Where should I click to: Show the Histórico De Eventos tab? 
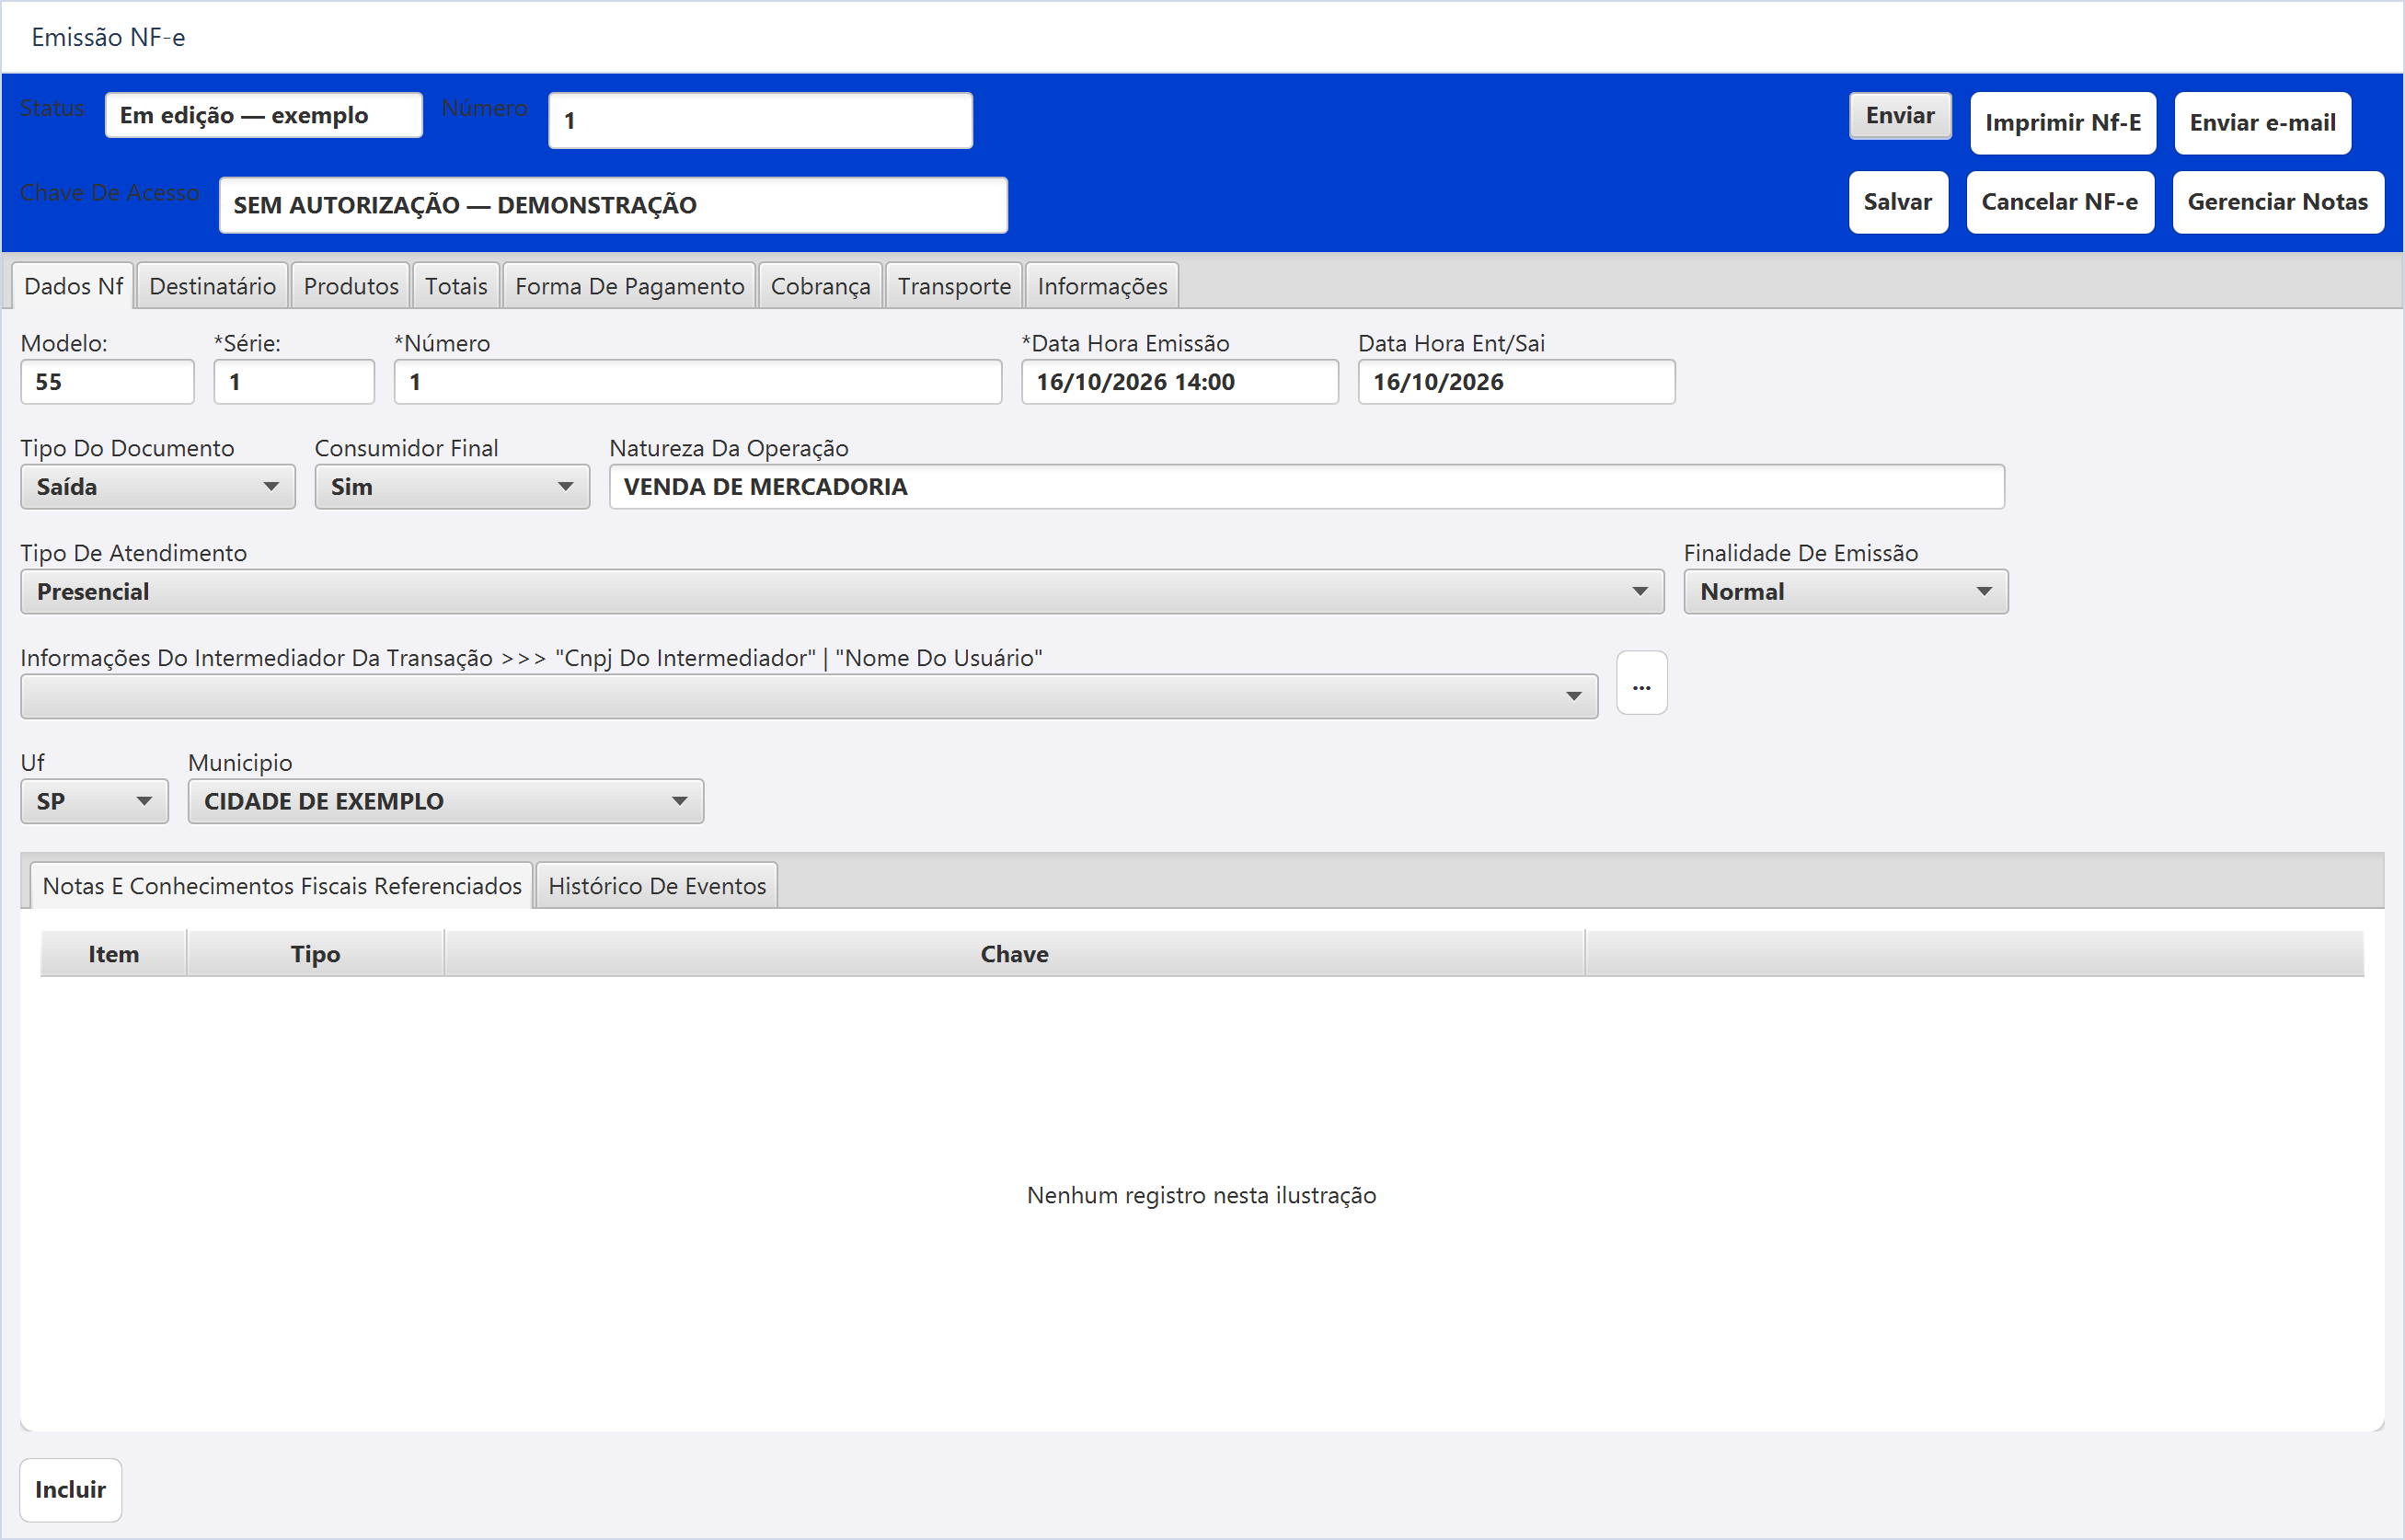click(657, 886)
